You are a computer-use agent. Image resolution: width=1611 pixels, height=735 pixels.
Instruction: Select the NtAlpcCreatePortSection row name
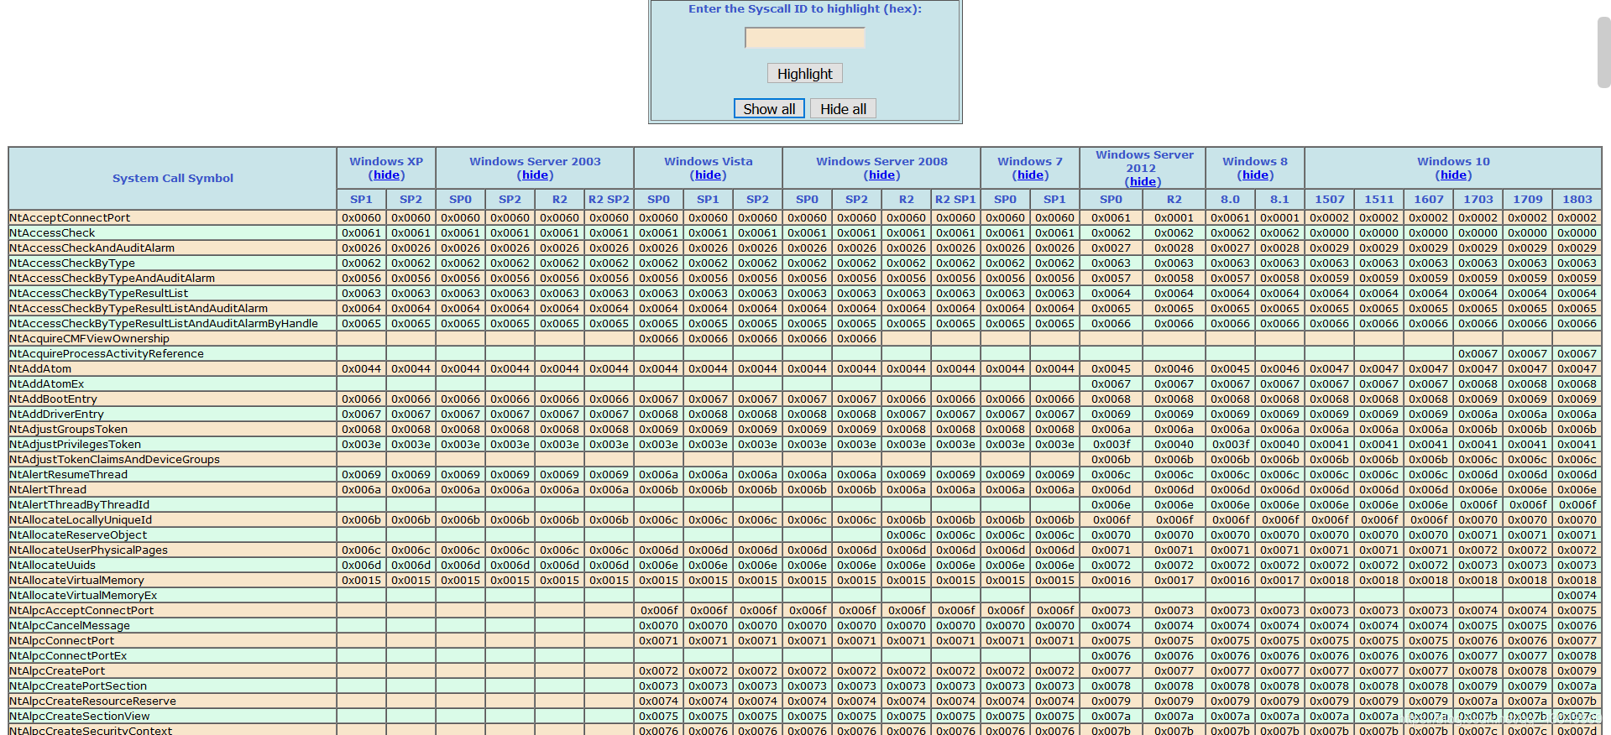(x=78, y=686)
